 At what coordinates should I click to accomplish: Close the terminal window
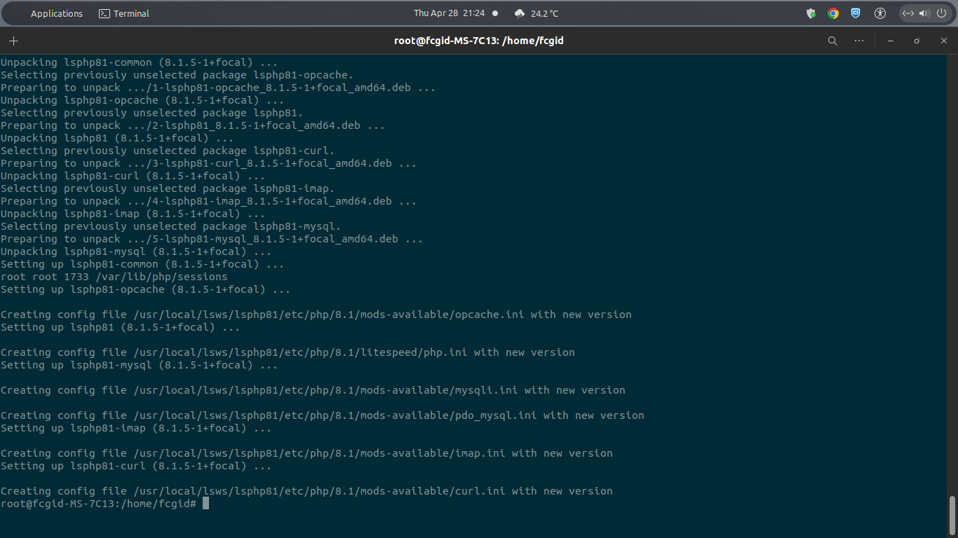click(x=944, y=41)
